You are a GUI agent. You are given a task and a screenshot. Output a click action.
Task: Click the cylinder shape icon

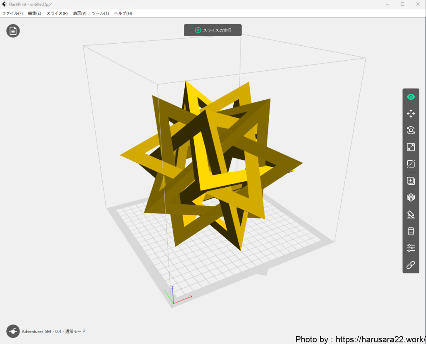[411, 231]
